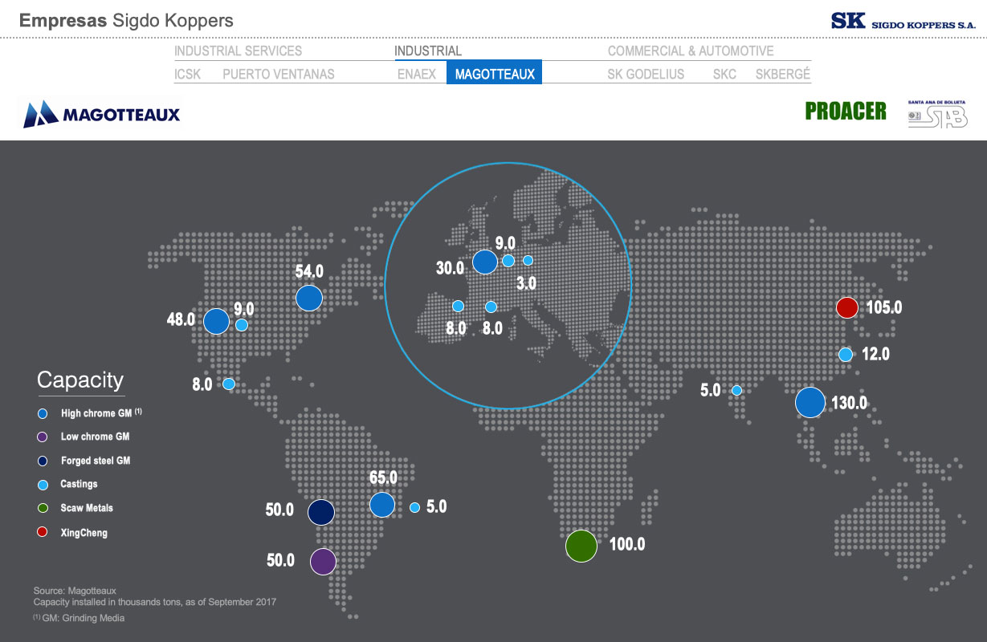The width and height of the screenshot is (987, 642).
Task: Click the Europe 3.0 castings dot
Action: 528,260
